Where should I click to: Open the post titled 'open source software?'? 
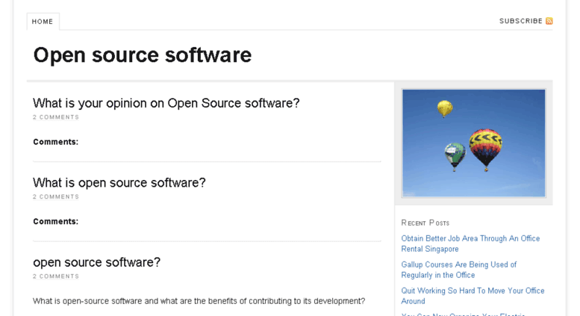point(96,262)
